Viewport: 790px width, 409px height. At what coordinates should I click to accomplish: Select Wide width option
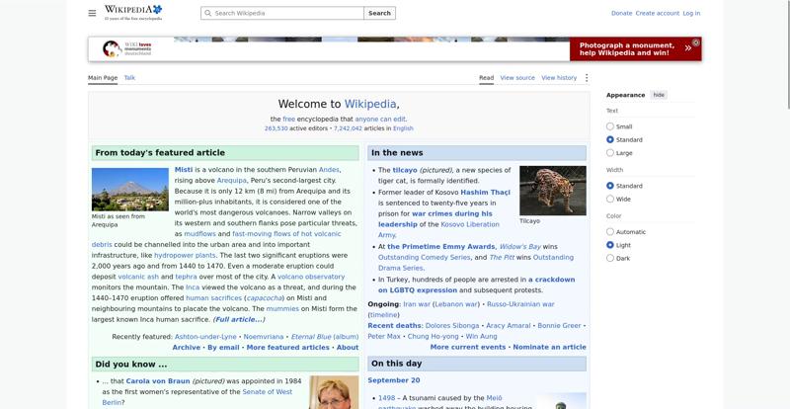pyautogui.click(x=610, y=199)
